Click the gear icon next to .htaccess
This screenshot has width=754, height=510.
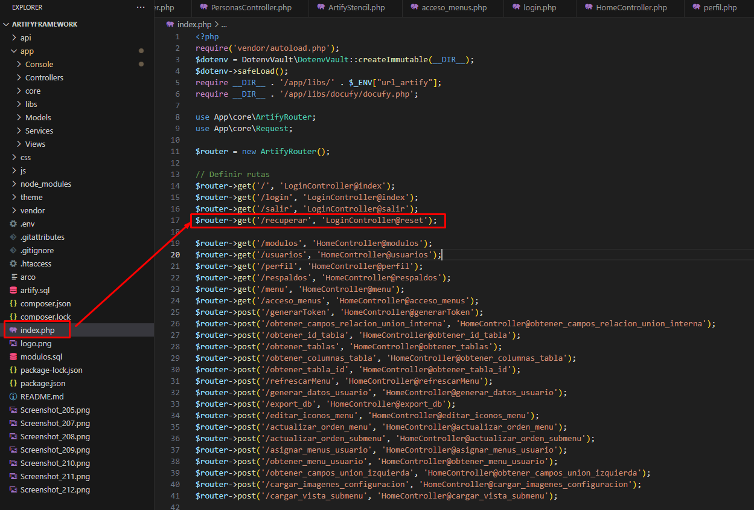tap(13, 263)
